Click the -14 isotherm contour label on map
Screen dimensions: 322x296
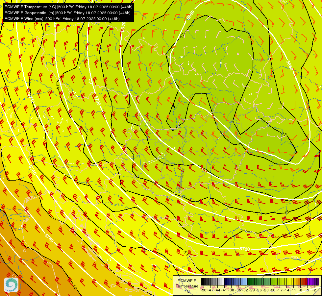pos(57,86)
